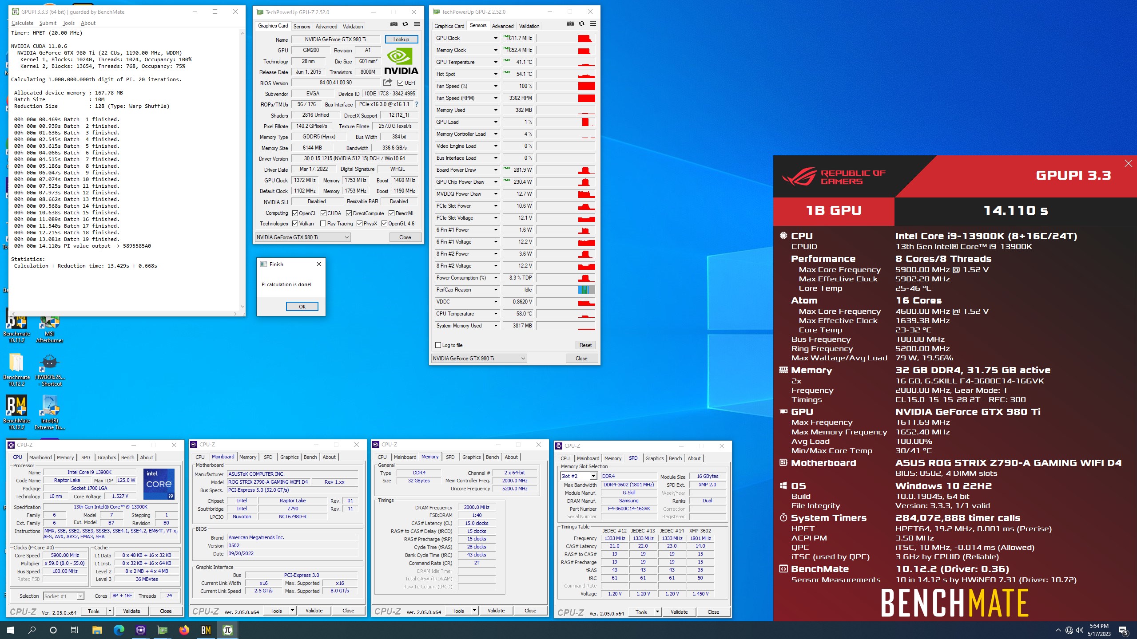Open Socket #1 selection dropdown in CPU-Z
The width and height of the screenshot is (1137, 639).
[80, 596]
